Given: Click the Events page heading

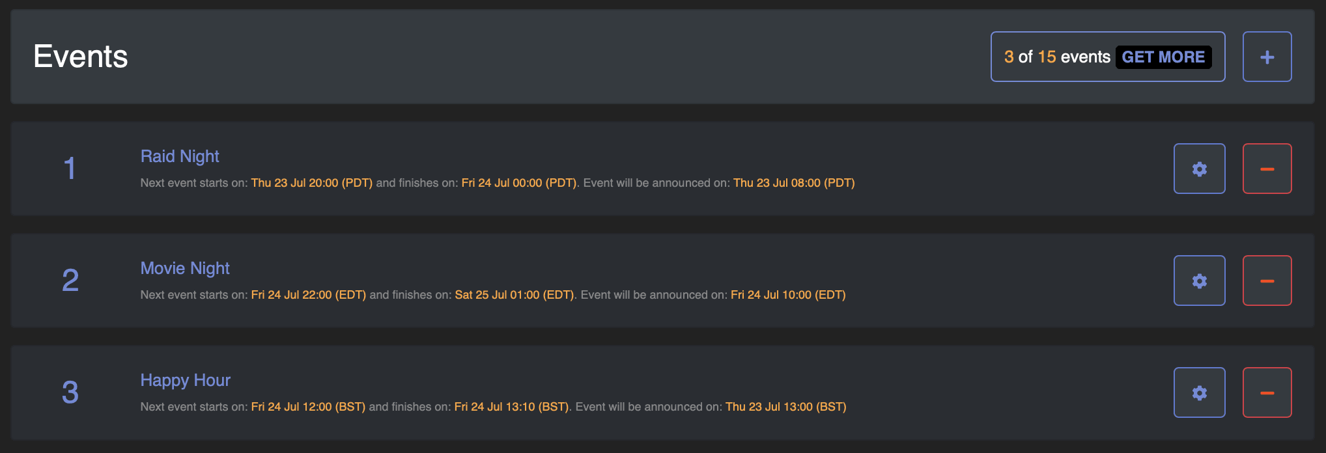Looking at the screenshot, I should (x=81, y=57).
